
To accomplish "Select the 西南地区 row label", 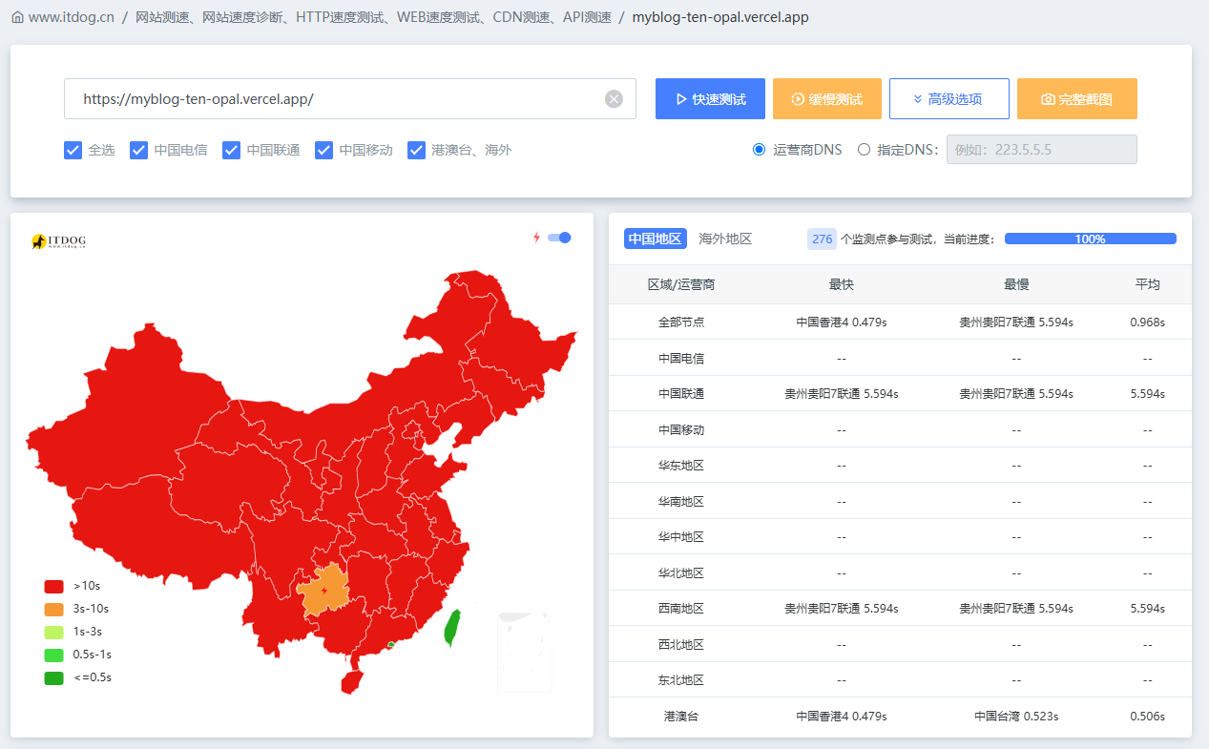I will click(681, 609).
